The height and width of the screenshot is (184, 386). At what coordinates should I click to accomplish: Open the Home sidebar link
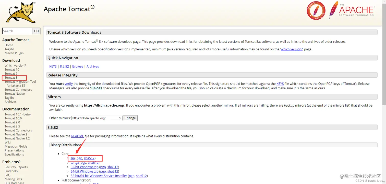coord(9,45)
